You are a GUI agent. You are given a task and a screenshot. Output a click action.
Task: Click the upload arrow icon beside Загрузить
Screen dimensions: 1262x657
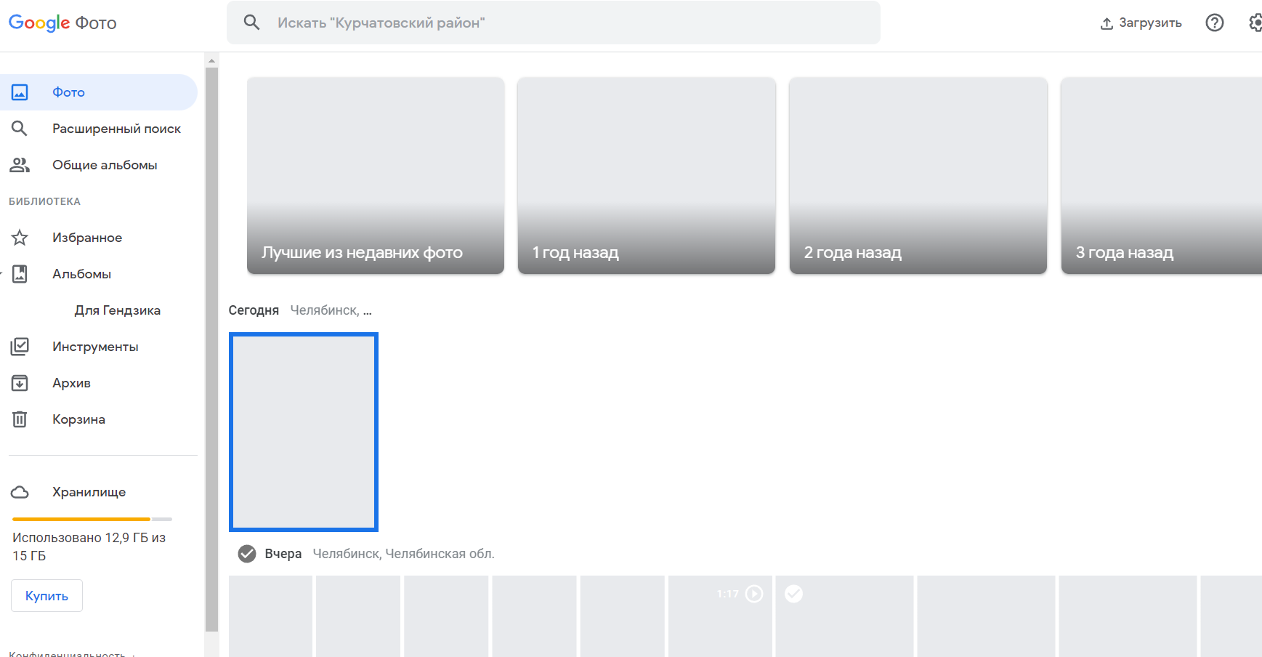pos(1107,23)
